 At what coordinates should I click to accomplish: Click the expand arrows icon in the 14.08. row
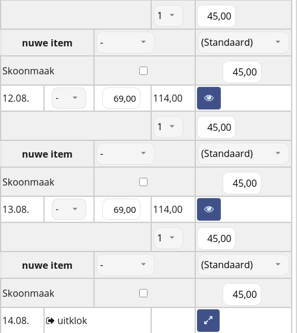pyautogui.click(x=208, y=321)
